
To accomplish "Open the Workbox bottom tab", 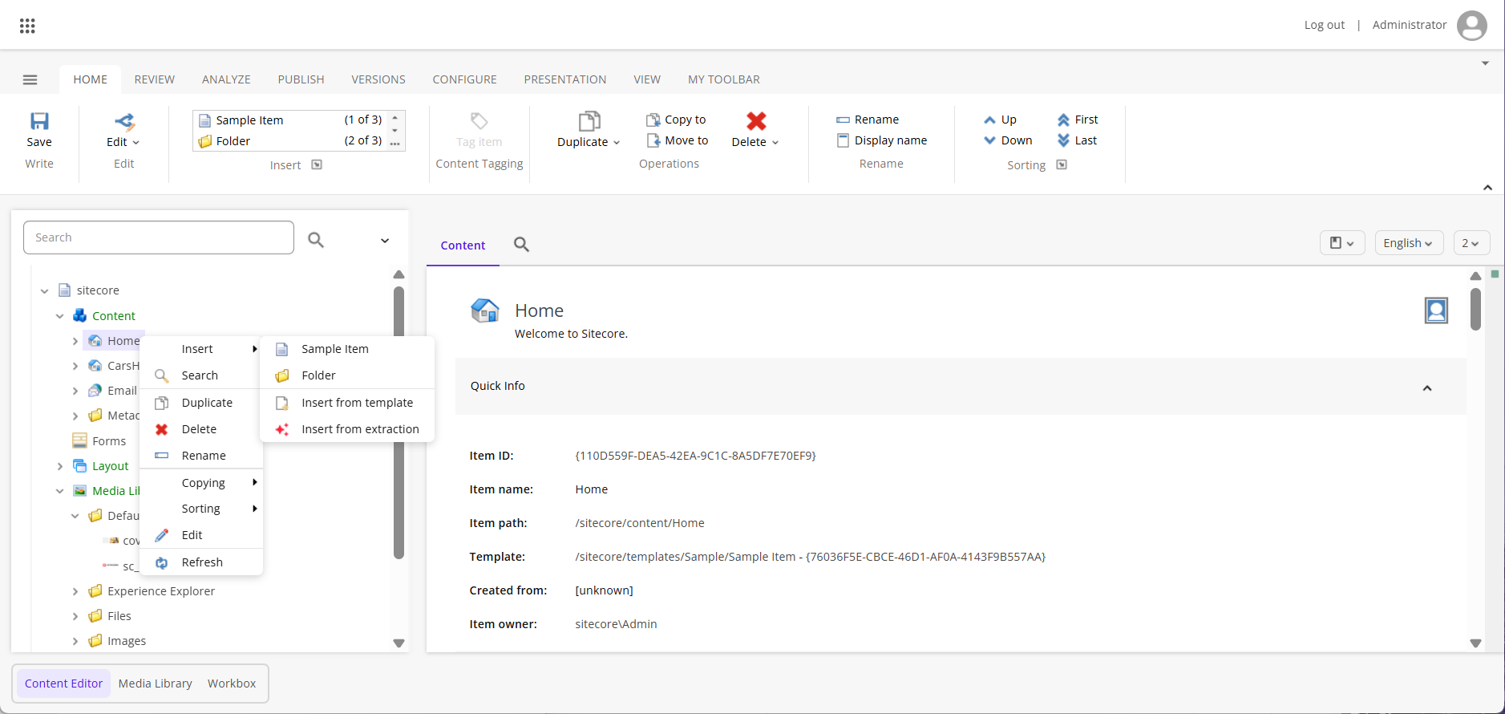I will [232, 684].
